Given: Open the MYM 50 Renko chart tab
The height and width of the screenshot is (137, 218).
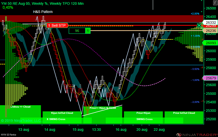Looking at the screenshot, I should [9, 135].
